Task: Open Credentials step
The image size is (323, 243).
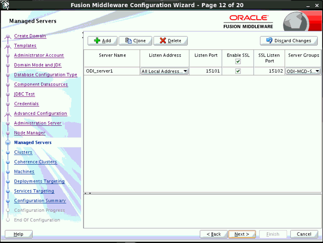Action: (x=26, y=104)
